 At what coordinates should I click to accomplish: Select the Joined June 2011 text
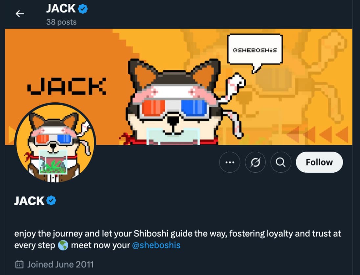60,264
